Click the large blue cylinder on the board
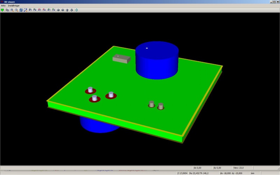The image size is (280, 175). point(157,61)
